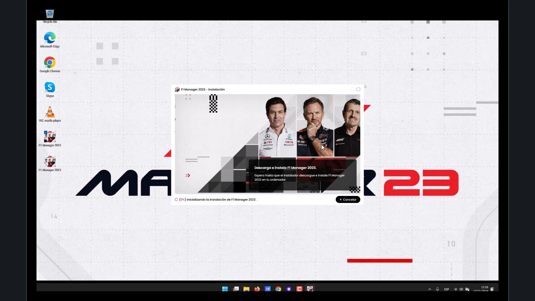Open the volume control tray icon
535x301 pixels.
(461, 289)
